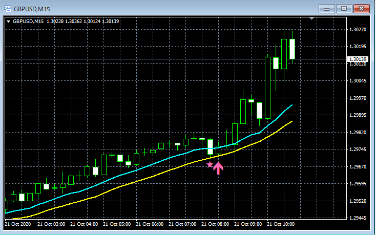Click the pink star signal marker
The height and width of the screenshot is (235, 376).
point(210,164)
